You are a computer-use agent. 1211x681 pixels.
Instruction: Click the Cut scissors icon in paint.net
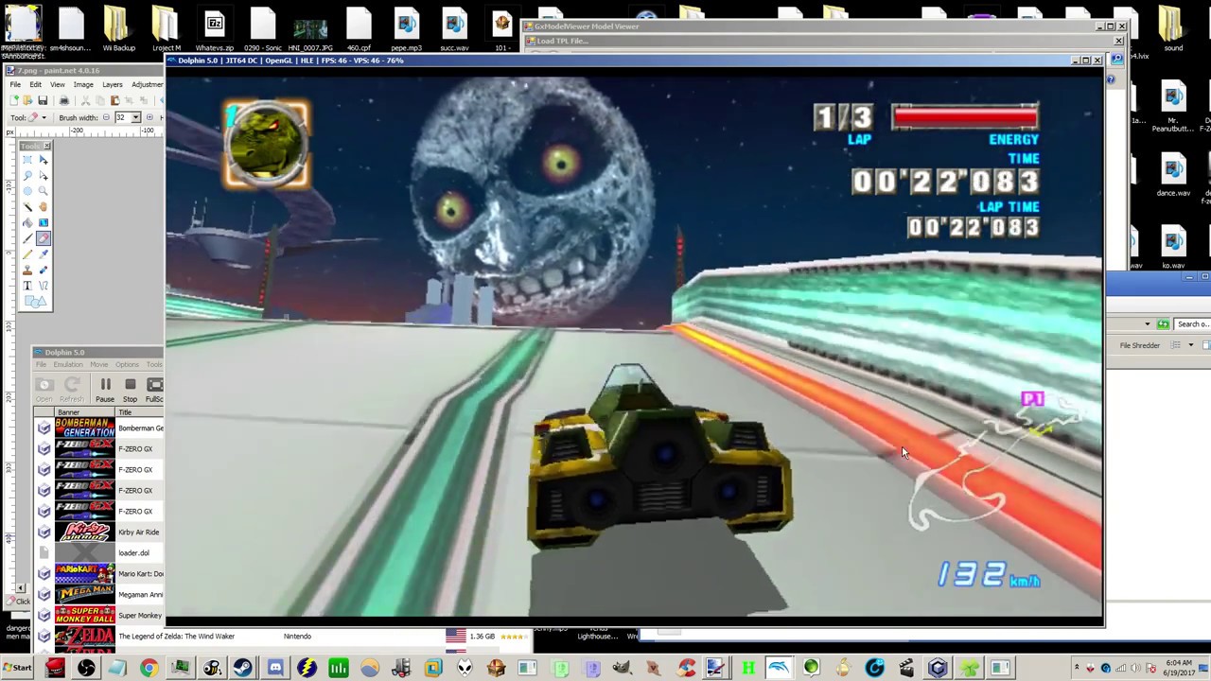[85, 100]
